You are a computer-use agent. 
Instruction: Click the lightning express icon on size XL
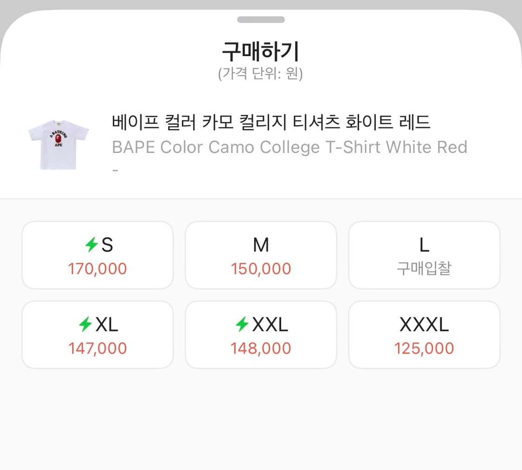86,324
